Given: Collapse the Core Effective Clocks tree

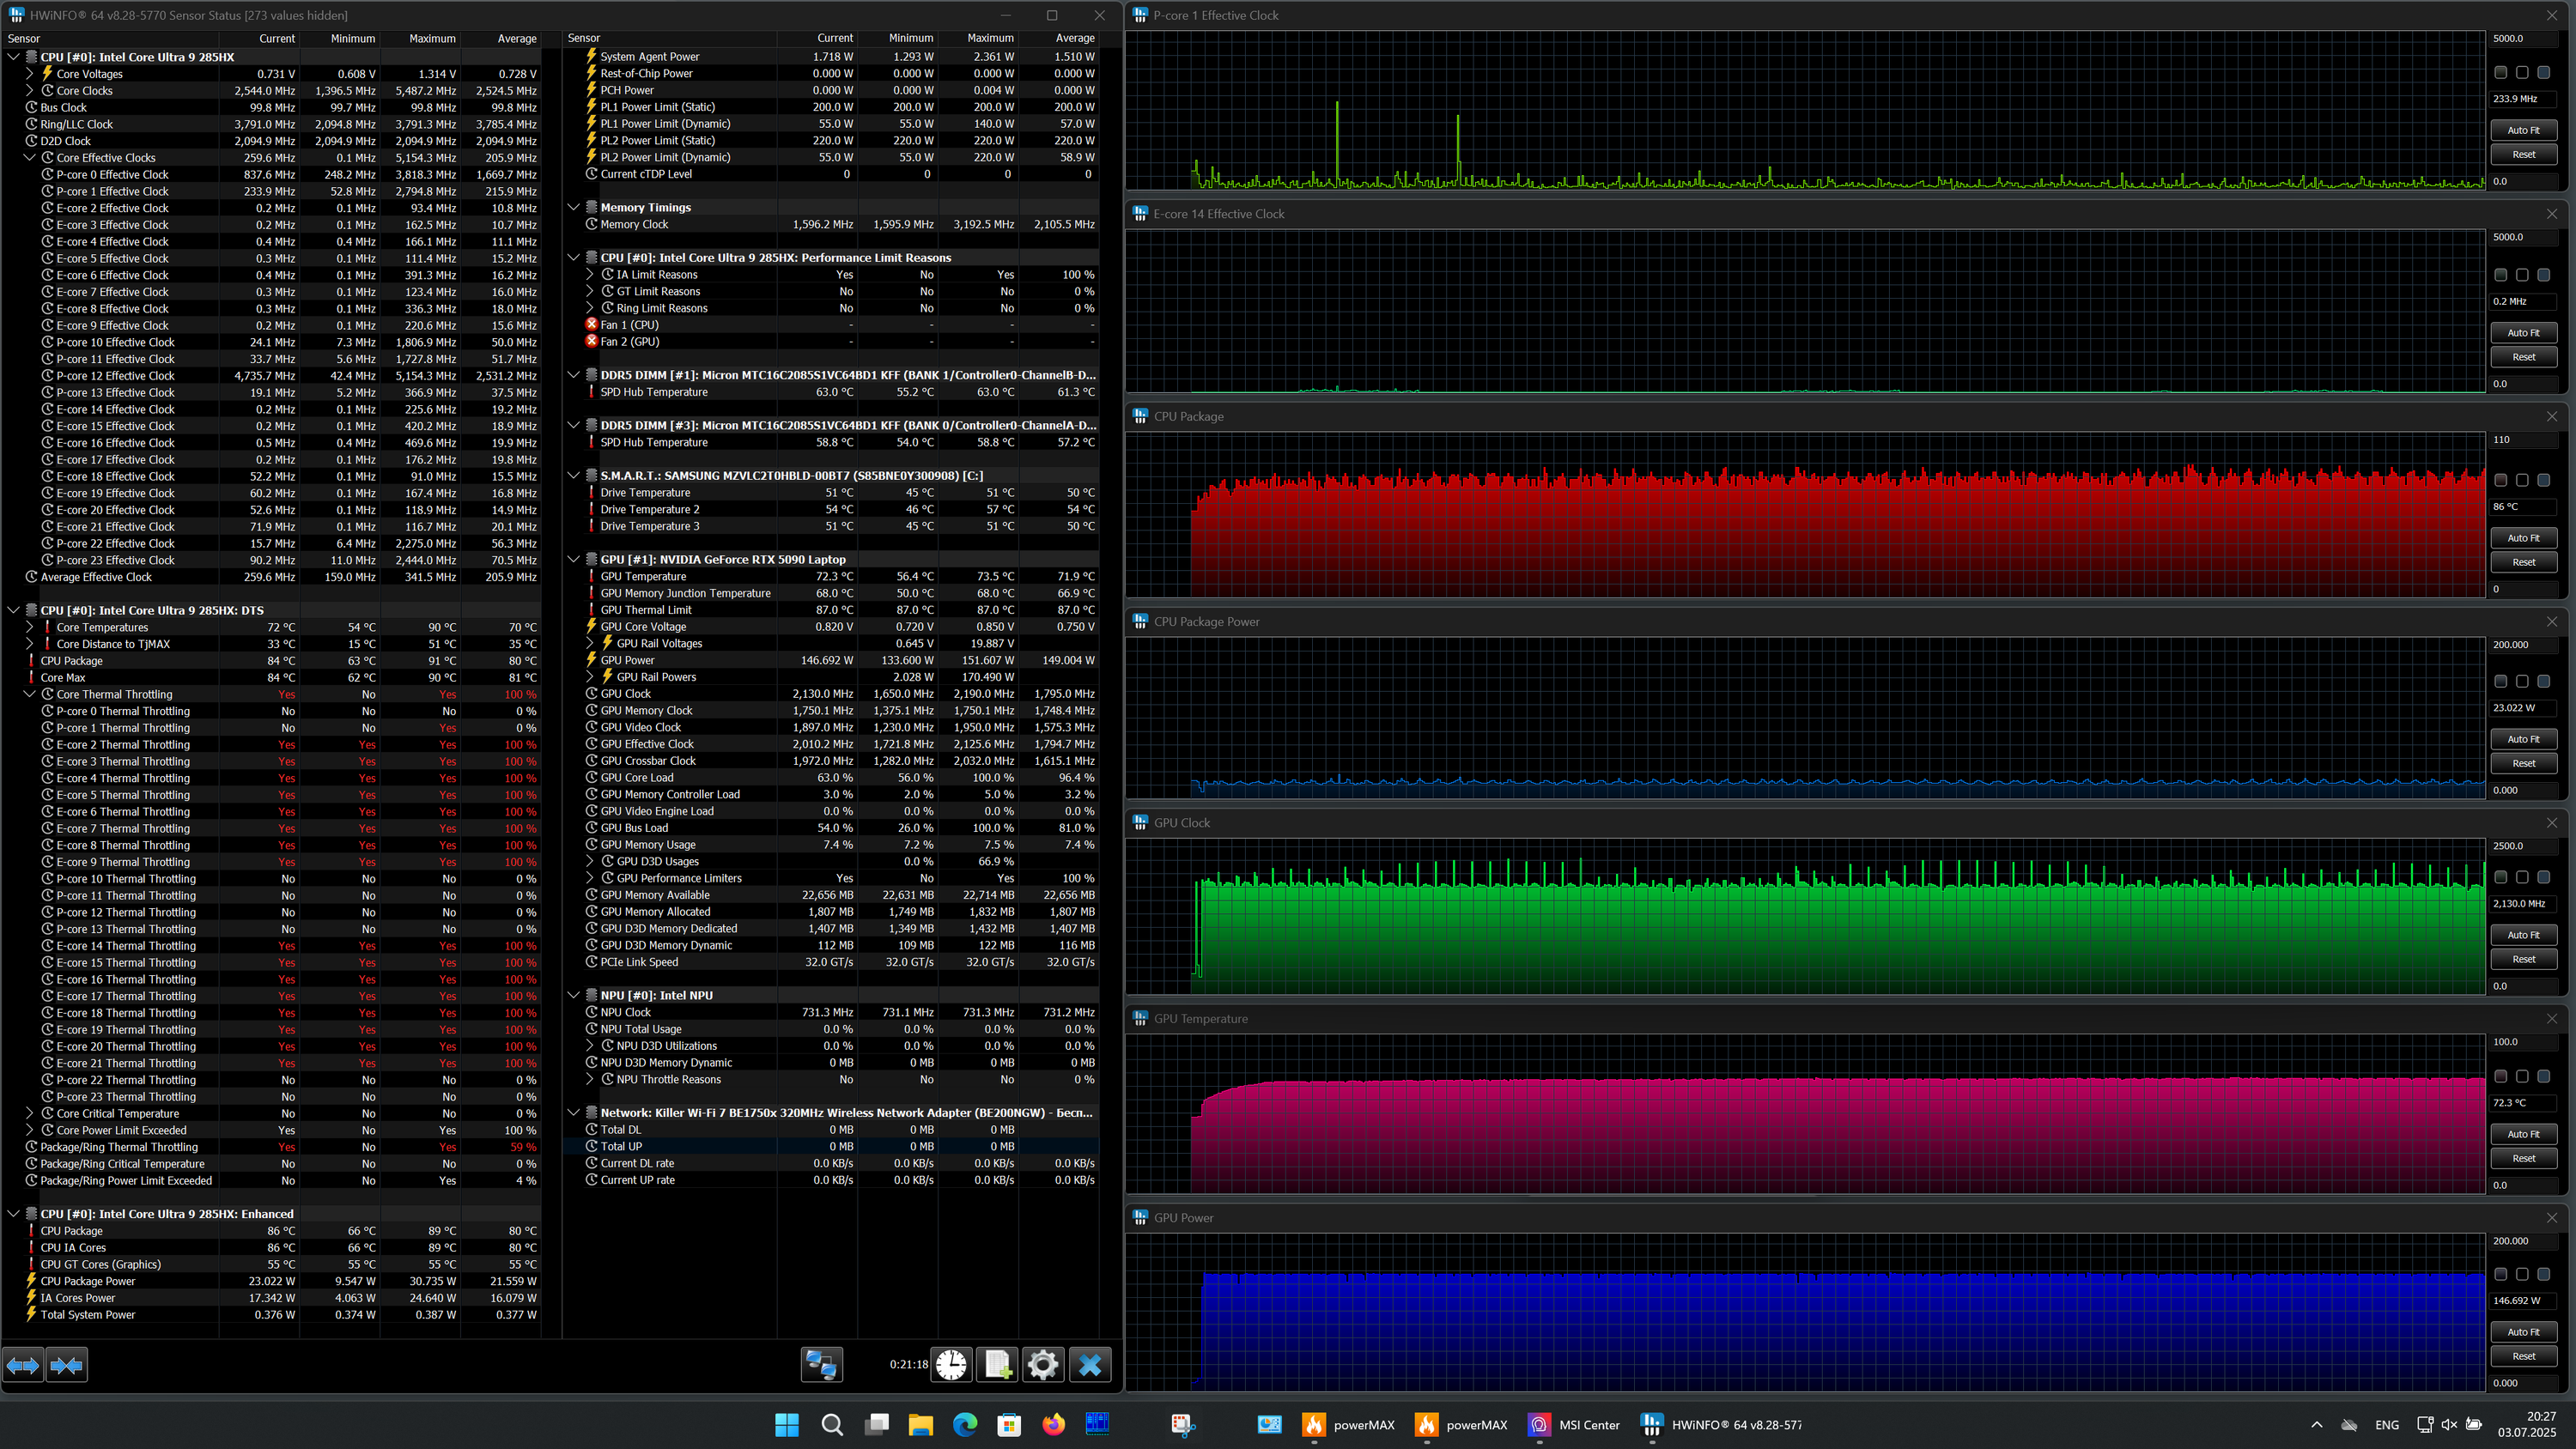Looking at the screenshot, I should pos(30,158).
